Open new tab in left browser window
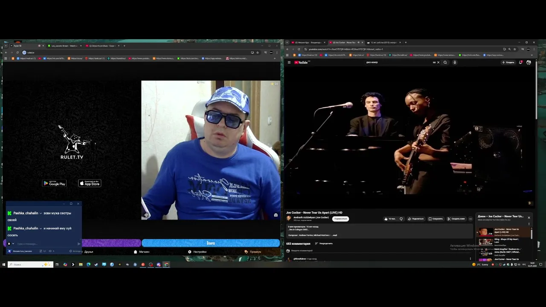 [124, 46]
